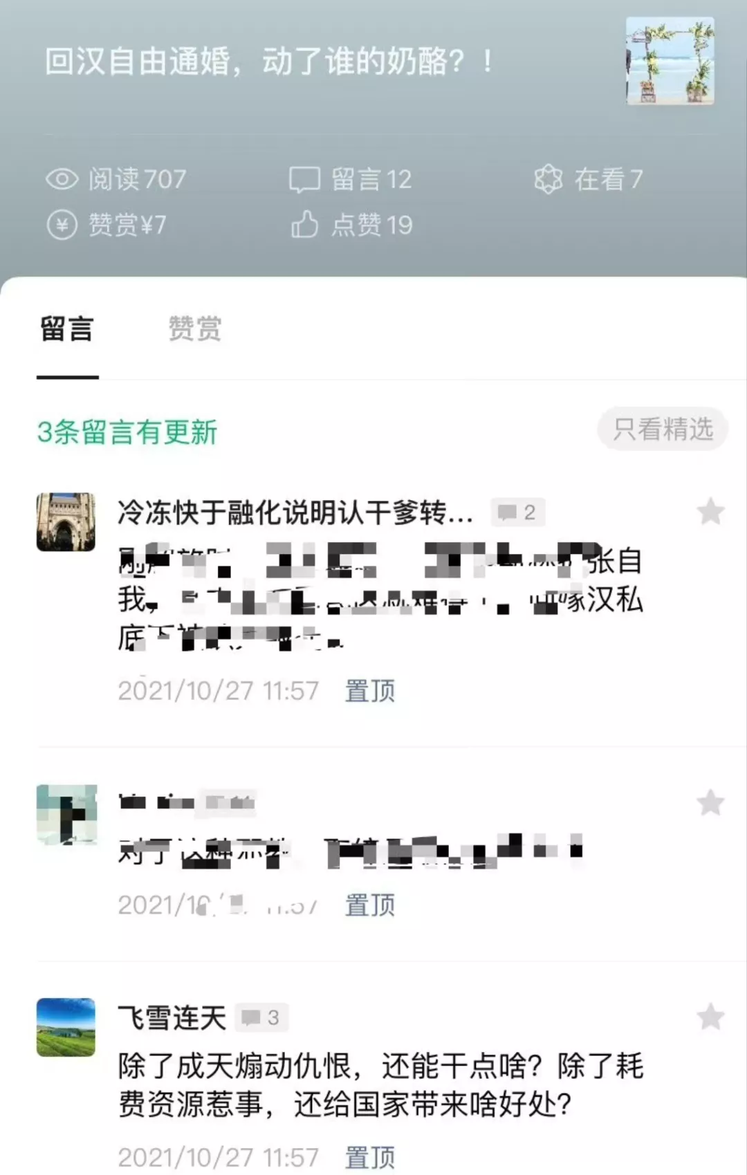Image resolution: width=747 pixels, height=1175 pixels.
Task: Toggle the 只看精选 filter button
Action: click(663, 429)
